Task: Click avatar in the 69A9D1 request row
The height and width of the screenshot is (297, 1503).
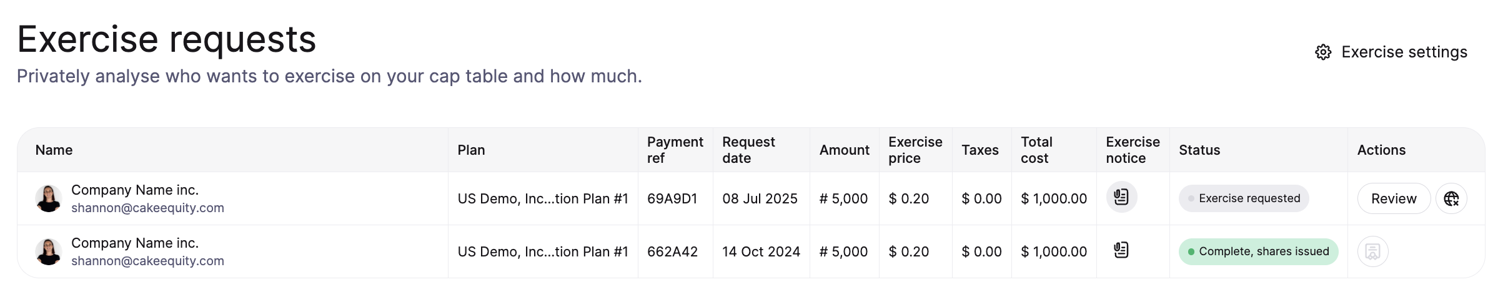Action: [x=48, y=198]
